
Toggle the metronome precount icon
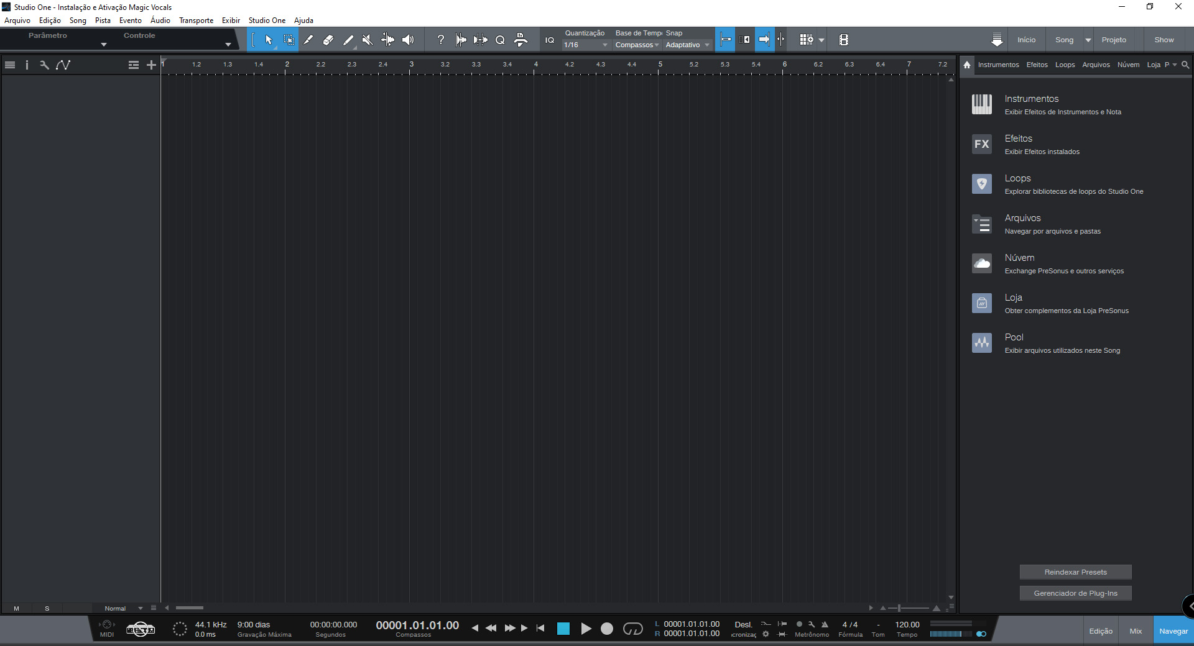[x=799, y=624]
